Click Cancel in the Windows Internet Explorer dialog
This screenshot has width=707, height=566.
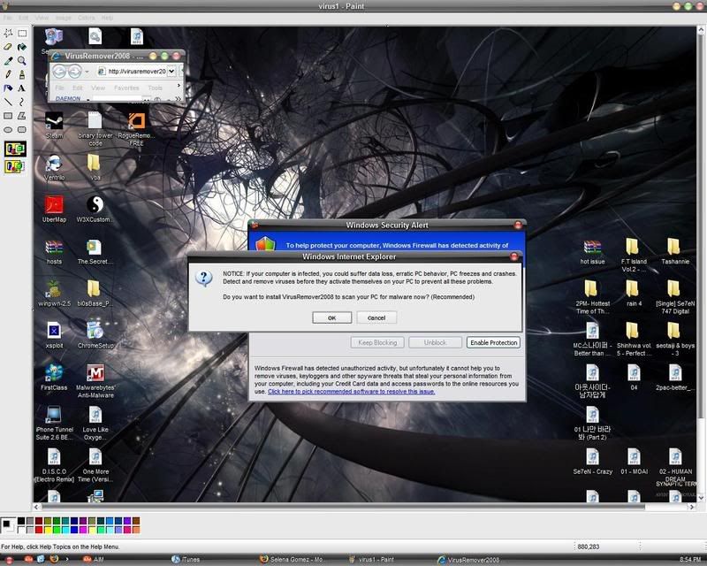click(x=376, y=317)
